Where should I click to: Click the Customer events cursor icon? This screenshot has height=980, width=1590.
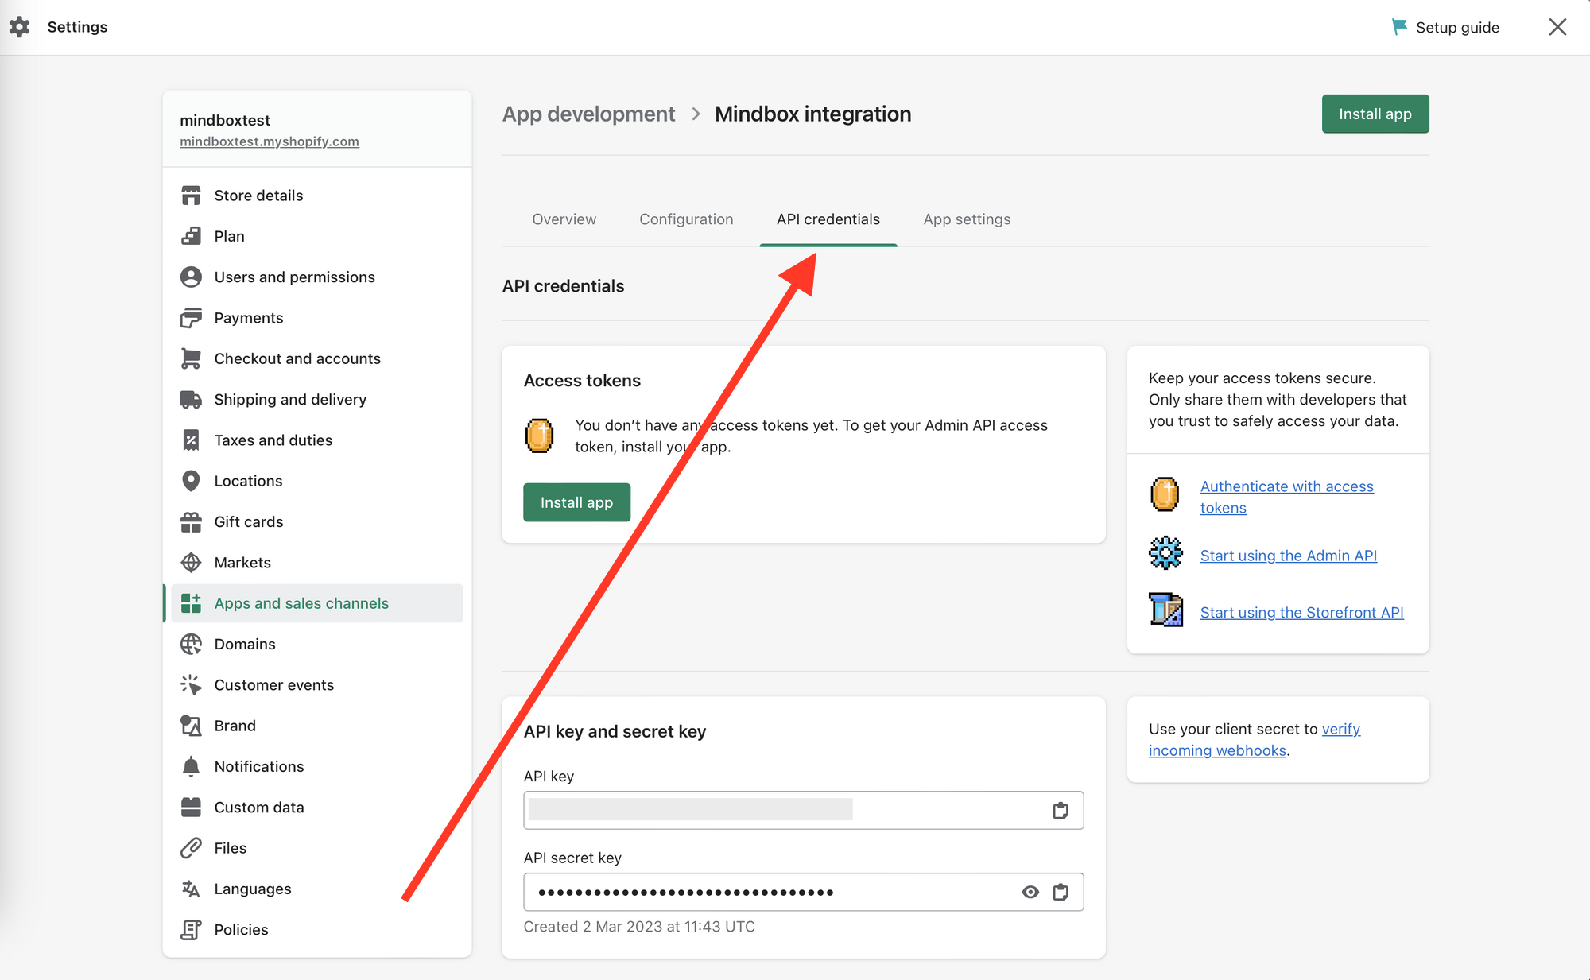click(191, 685)
